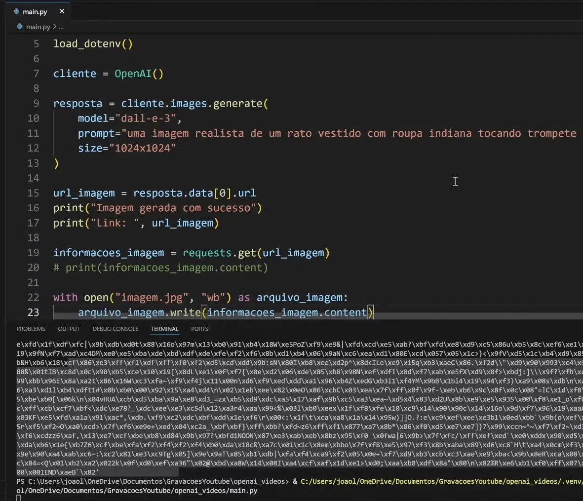Click the commented print line 20
The width and height of the screenshot is (583, 501).
160,268
